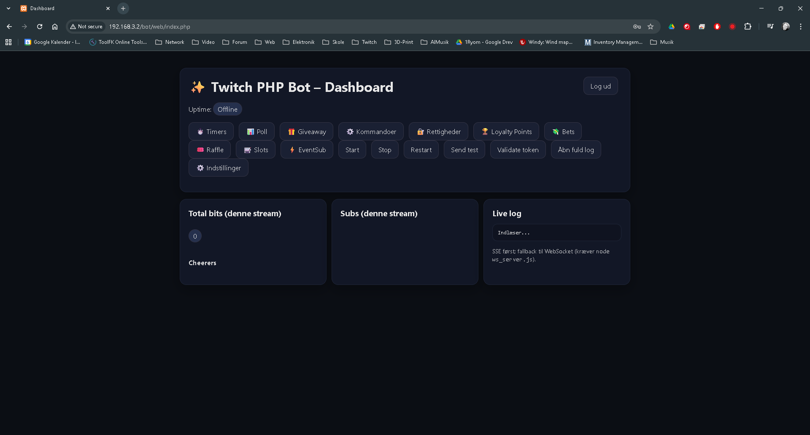The image size is (810, 435).
Task: Reload the page with browser refresh icon
Action: [x=40, y=27]
